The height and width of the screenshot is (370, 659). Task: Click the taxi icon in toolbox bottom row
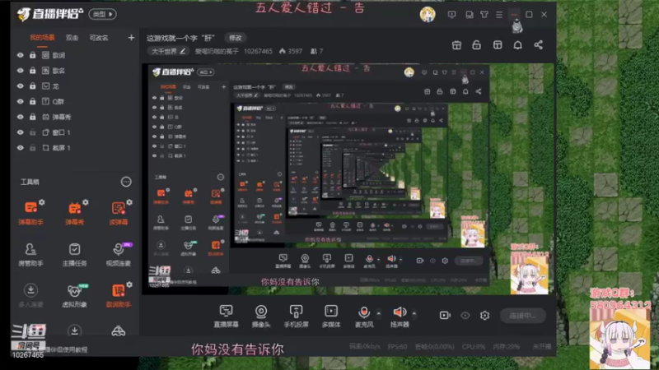[118, 331]
